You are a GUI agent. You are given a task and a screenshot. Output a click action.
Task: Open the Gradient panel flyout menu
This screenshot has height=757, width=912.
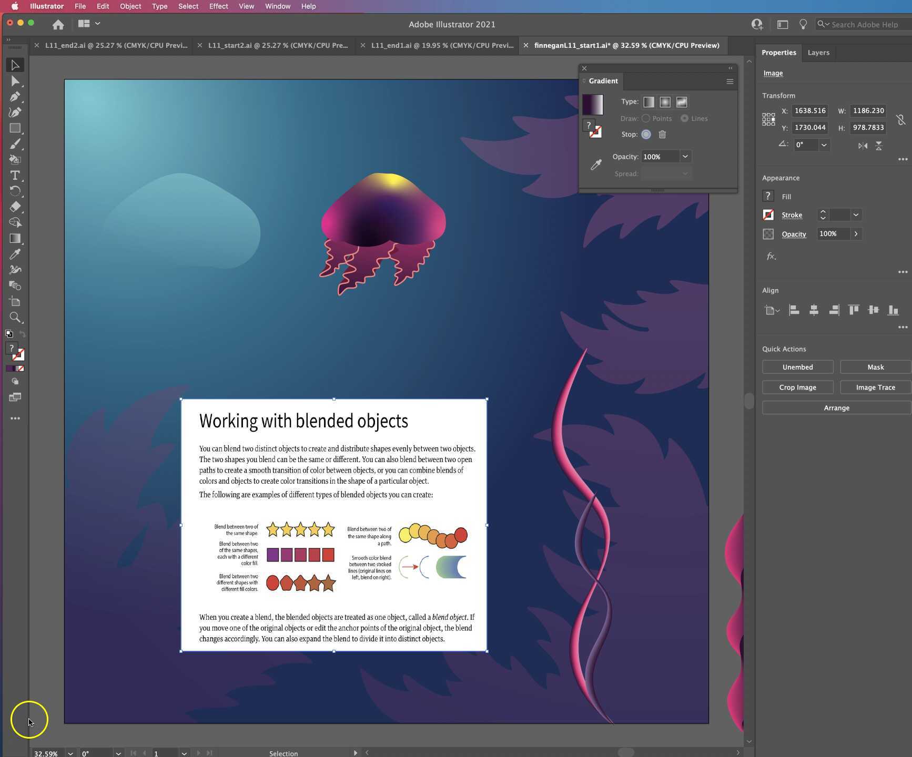(x=730, y=81)
